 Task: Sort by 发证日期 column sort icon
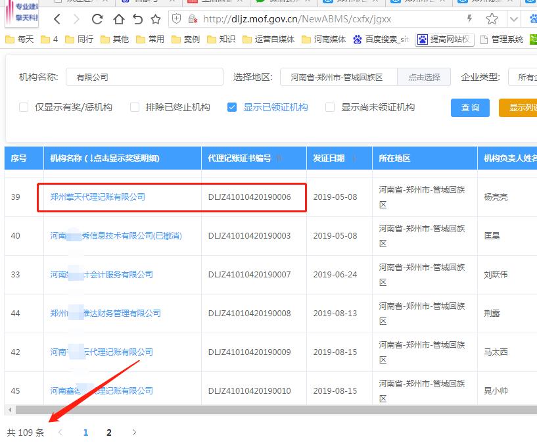tap(354, 158)
